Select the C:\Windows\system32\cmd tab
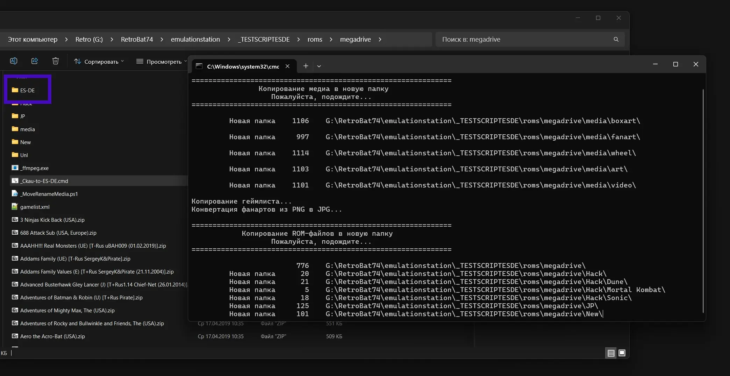Image resolution: width=730 pixels, height=376 pixels. (243, 66)
